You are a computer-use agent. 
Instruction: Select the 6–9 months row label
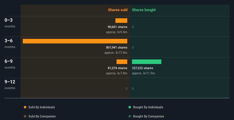coord(10,64)
